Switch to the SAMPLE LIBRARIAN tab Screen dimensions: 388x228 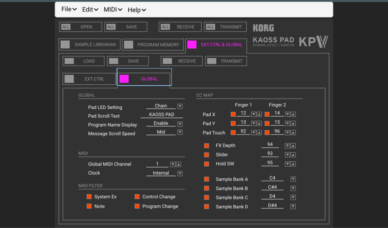(89, 44)
